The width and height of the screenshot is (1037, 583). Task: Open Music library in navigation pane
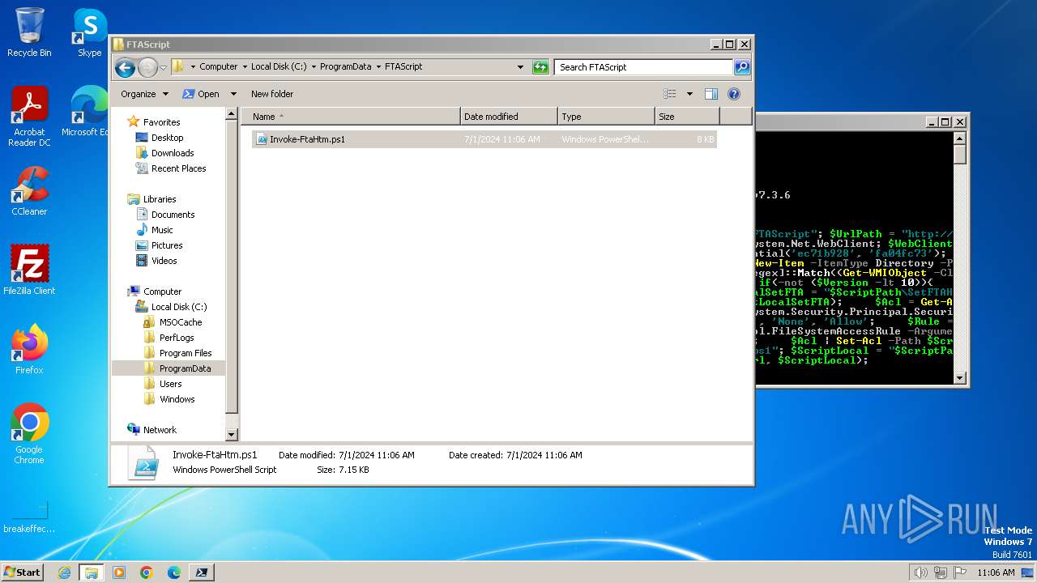[162, 230]
